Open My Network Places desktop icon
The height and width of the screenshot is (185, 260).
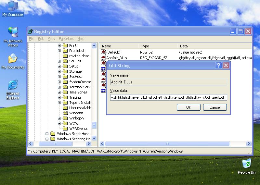13,37
